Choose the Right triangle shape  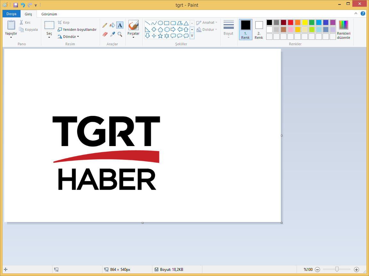(x=148, y=30)
